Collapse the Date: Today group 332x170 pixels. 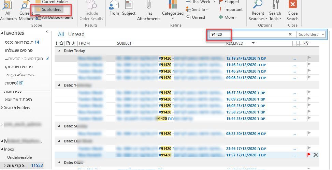coord(59,51)
